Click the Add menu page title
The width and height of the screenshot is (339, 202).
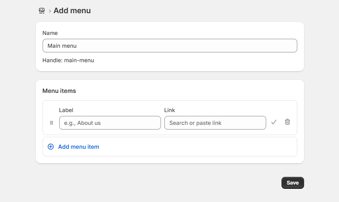(x=72, y=11)
